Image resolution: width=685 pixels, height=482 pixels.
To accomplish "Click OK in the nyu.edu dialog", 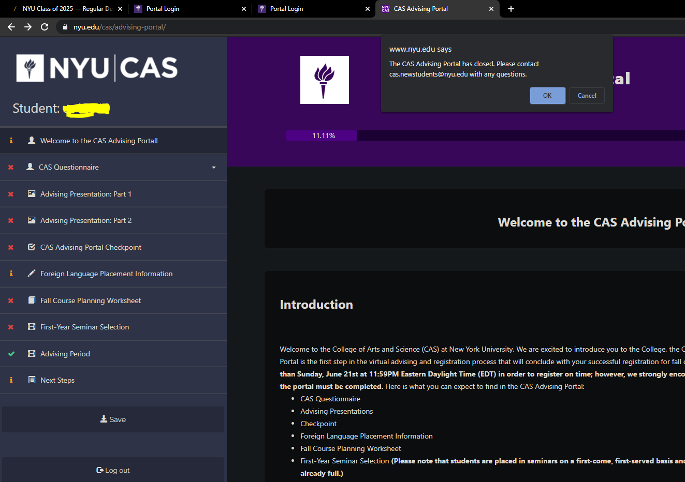I will [548, 96].
